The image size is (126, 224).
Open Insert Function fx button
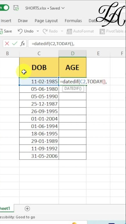(22, 44)
